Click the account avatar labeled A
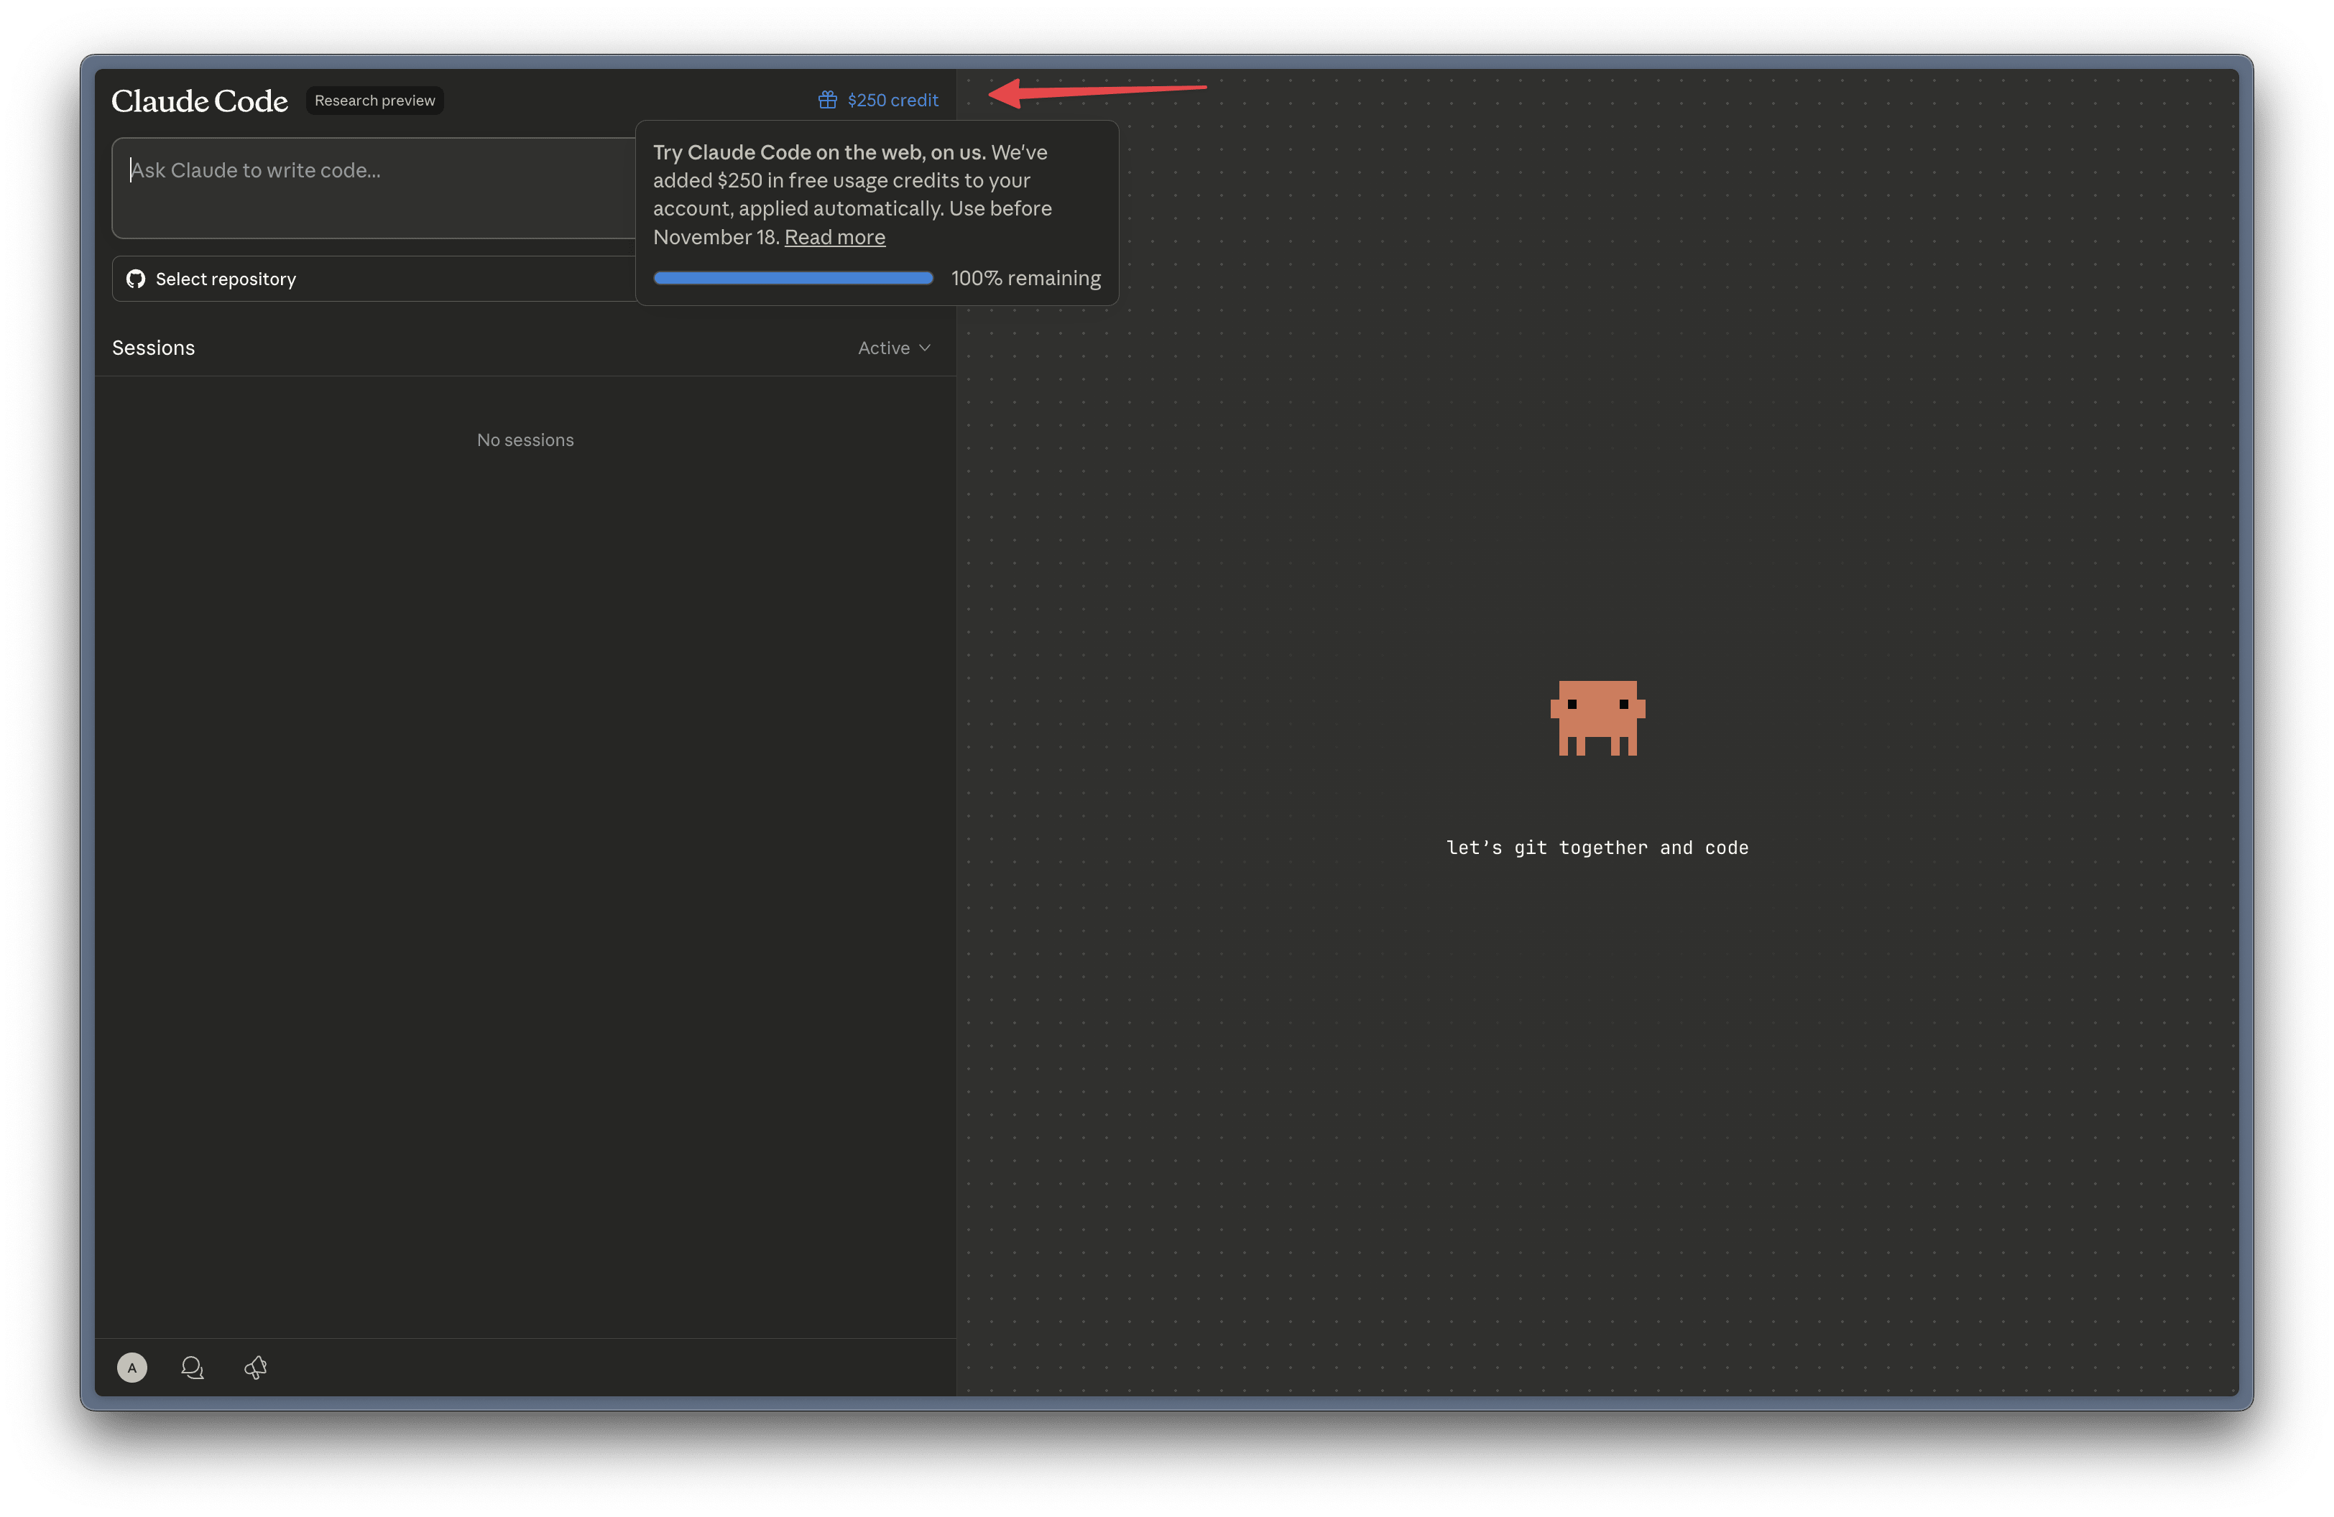Image resolution: width=2334 pixels, height=1517 pixels. point(132,1367)
